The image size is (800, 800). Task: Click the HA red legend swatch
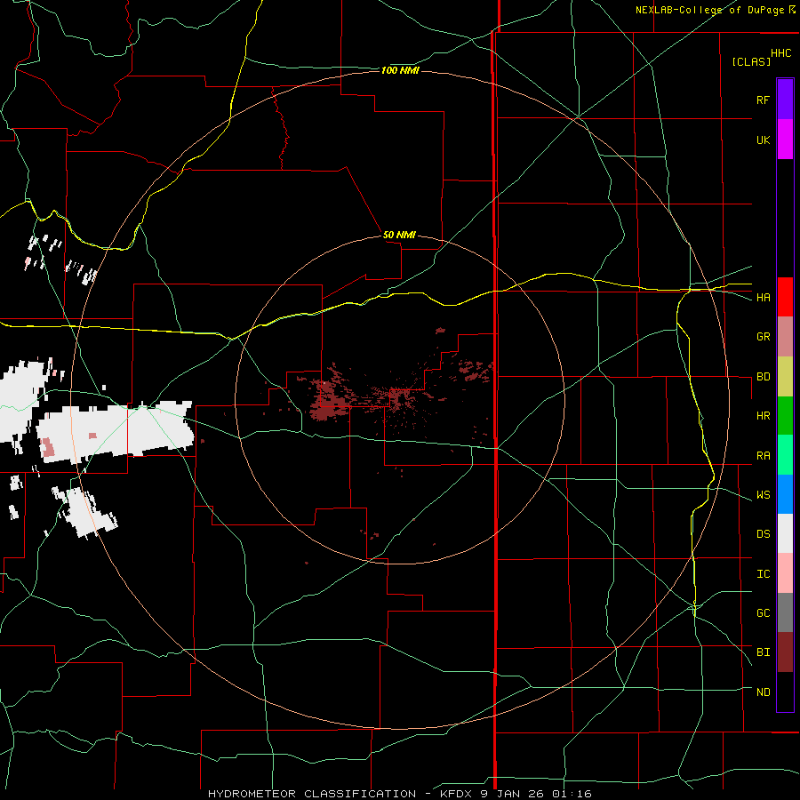[x=785, y=297]
